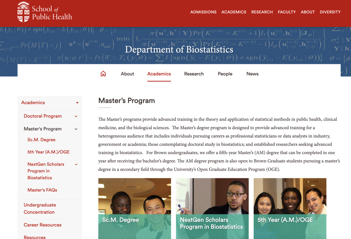Open the Sc.M. Degree photo card

[135, 209]
